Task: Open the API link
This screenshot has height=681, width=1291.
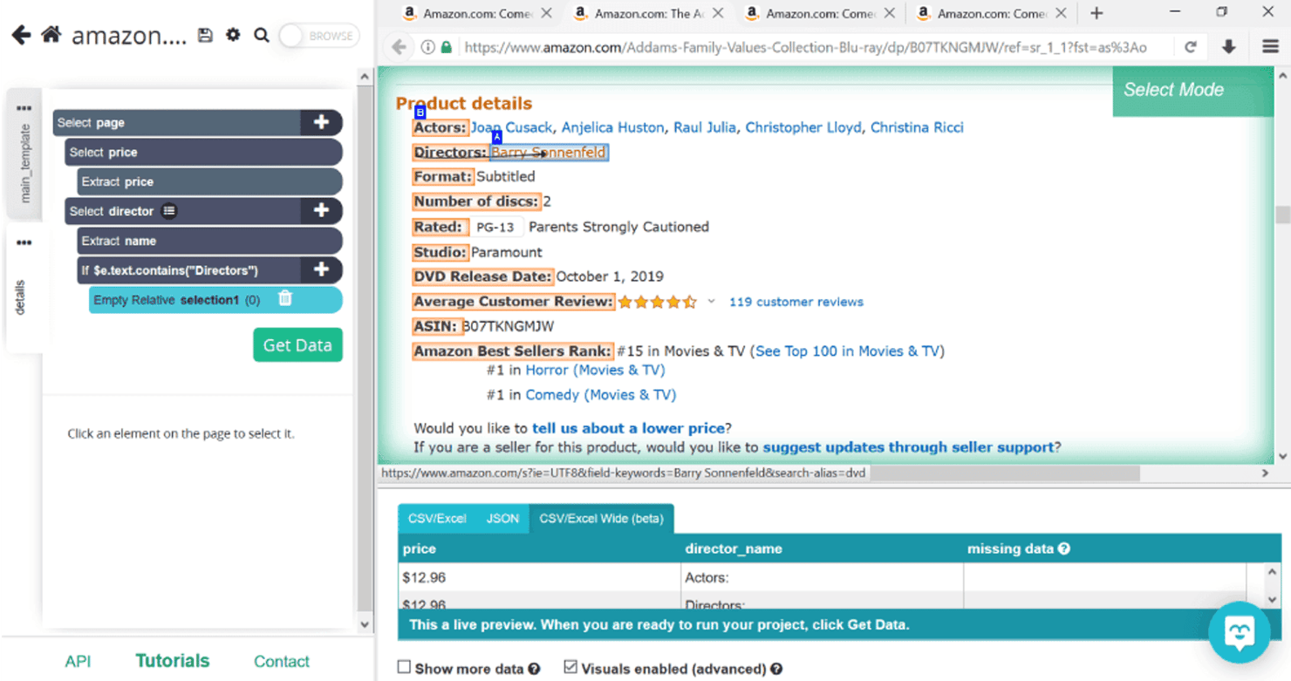Action: (x=78, y=661)
